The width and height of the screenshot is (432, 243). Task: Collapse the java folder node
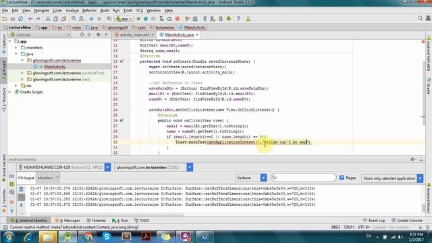click(x=16, y=54)
